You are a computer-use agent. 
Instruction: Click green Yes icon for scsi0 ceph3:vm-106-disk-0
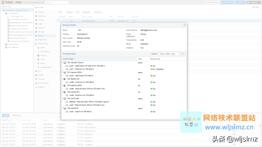[151, 112]
